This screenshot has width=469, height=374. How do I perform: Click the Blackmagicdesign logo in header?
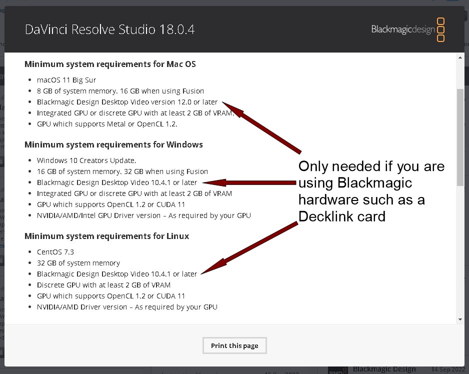[x=408, y=29]
